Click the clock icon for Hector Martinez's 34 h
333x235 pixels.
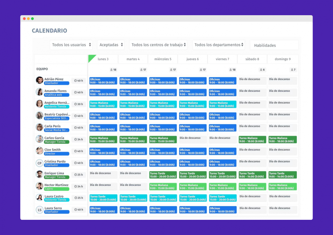tap(75, 187)
